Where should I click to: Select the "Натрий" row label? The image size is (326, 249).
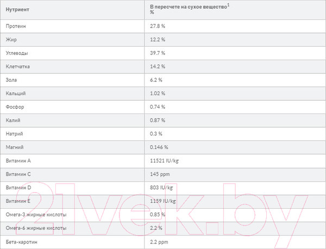tap(15, 134)
